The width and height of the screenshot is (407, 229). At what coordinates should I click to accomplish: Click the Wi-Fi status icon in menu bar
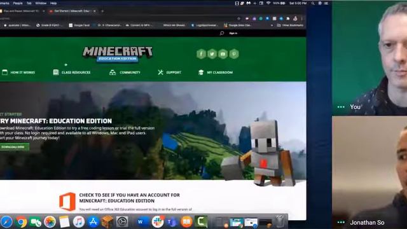pyautogui.click(x=268, y=3)
